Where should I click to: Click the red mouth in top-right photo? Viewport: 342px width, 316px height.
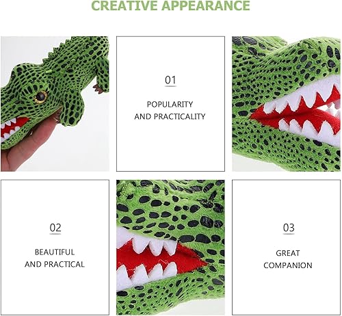[x=296, y=111]
